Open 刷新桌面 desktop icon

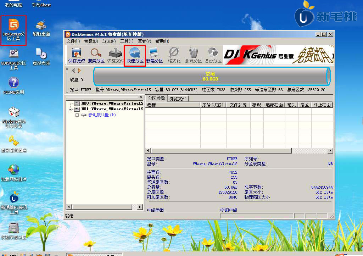click(41, 28)
